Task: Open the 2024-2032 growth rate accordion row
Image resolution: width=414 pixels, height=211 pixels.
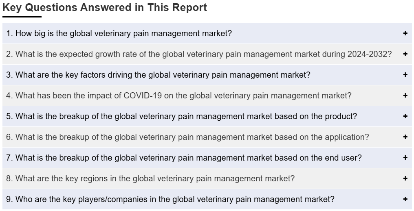Action: point(207,54)
